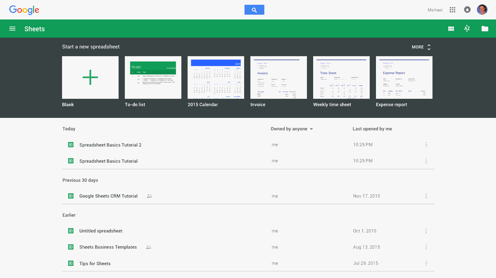Screen dimensions: 496x278
Task: Open the Google apps grid
Action: (x=452, y=10)
